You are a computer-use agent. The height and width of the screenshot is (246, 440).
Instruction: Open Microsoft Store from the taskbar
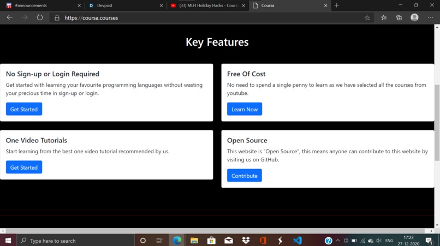[x=211, y=241]
